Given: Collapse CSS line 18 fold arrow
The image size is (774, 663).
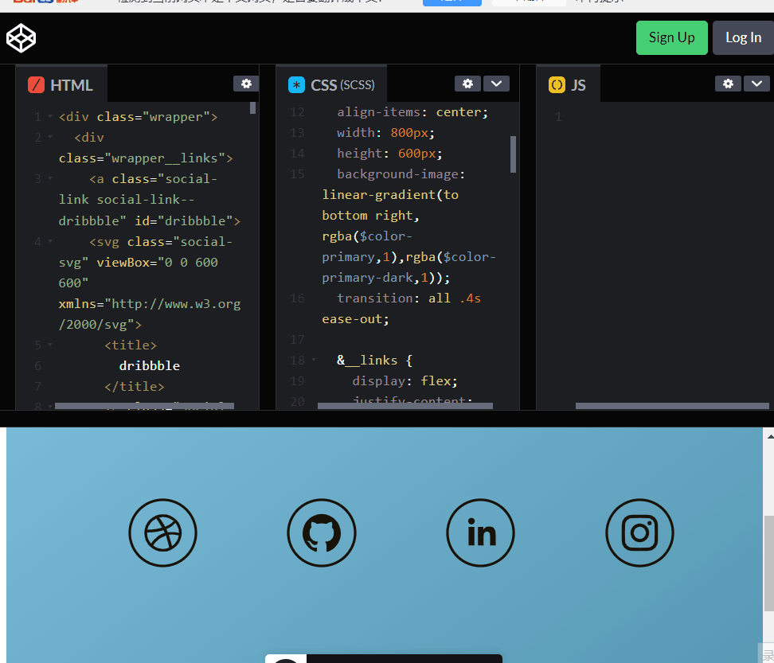Looking at the screenshot, I should click(x=314, y=360).
